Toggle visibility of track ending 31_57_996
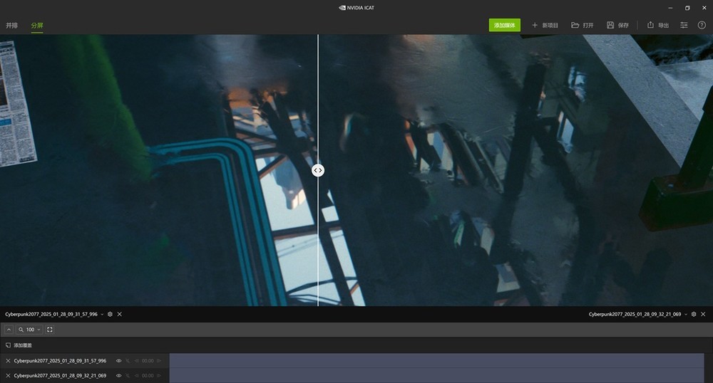The width and height of the screenshot is (713, 383). tap(118, 361)
